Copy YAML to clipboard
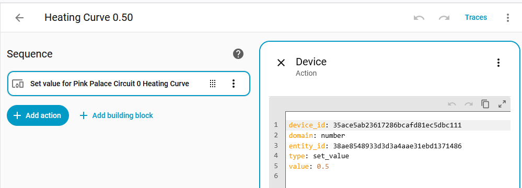The image size is (522, 188). tap(485, 104)
